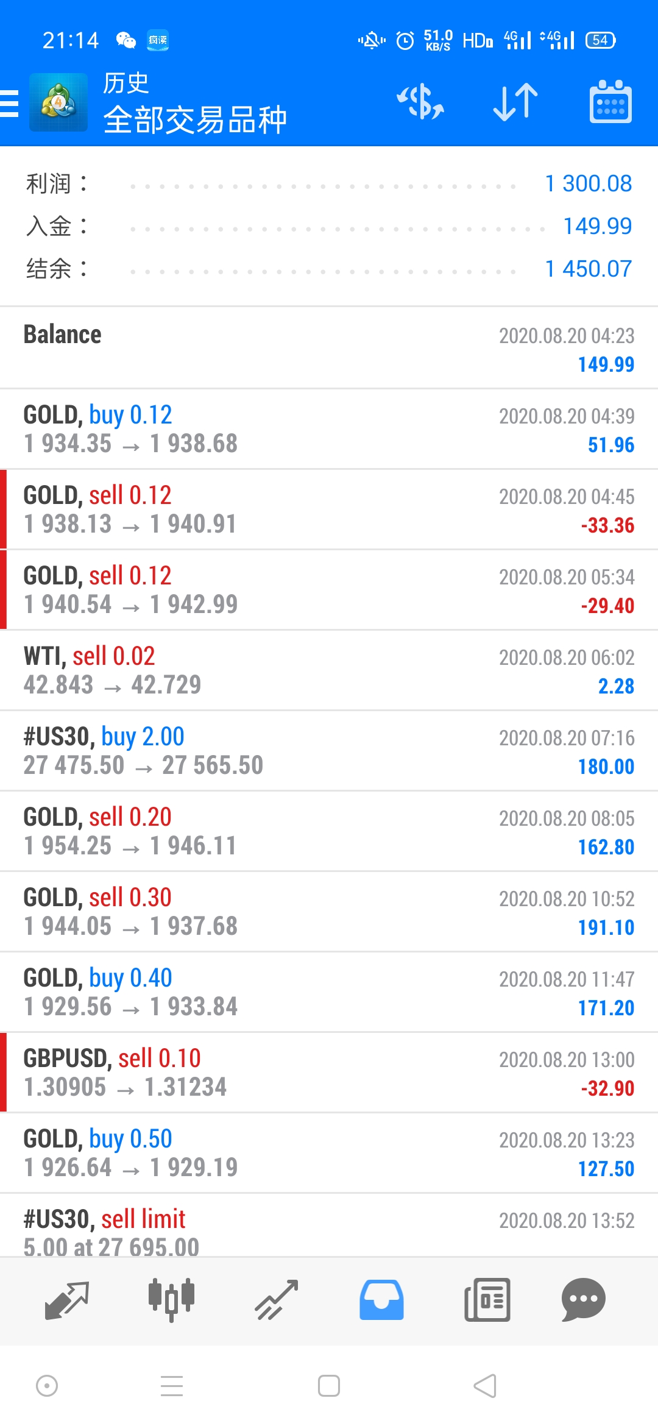This screenshot has height=1426, width=658.
Task: Open the hamburger side menu
Action: (9, 102)
